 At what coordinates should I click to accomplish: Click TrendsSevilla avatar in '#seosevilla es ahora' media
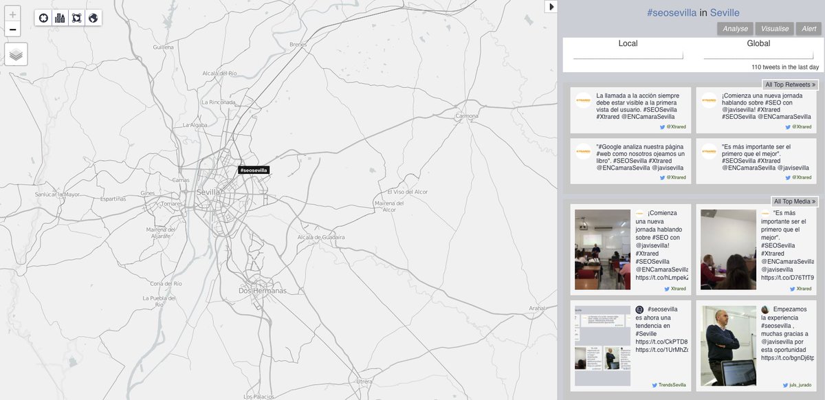tap(639, 310)
